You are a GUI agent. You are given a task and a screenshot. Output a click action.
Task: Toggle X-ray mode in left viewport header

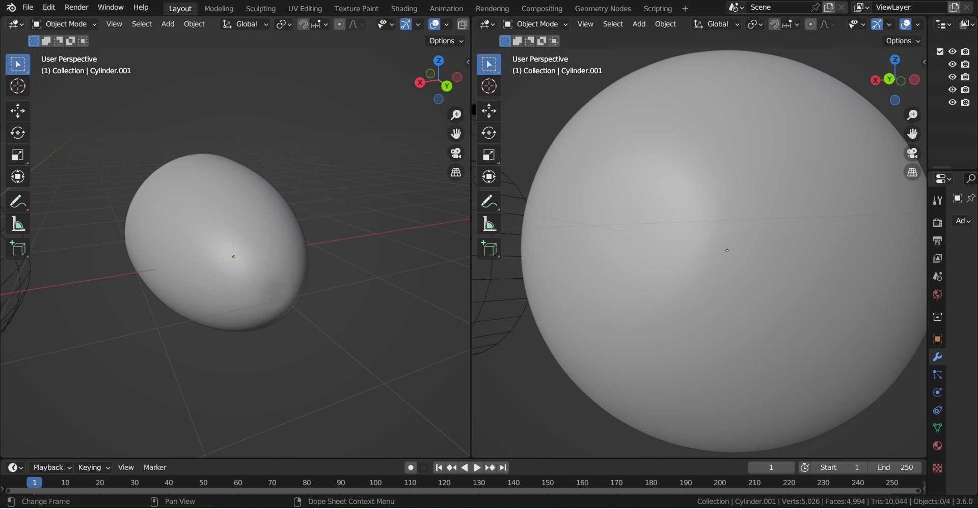pyautogui.click(x=463, y=24)
